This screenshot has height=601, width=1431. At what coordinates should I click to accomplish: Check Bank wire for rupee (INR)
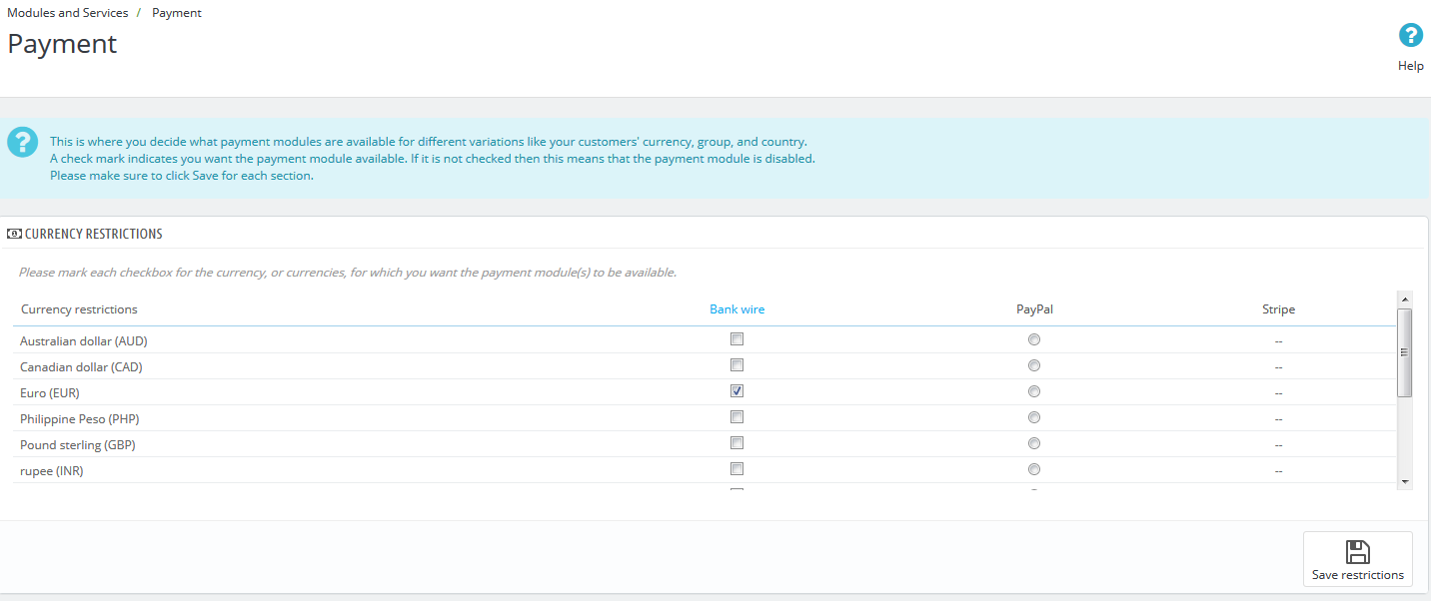[736, 469]
